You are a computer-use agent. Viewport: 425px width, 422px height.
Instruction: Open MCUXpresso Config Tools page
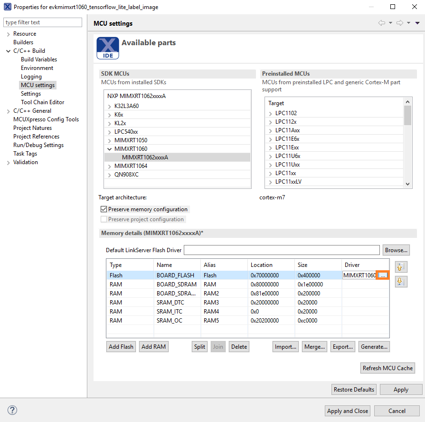coord(46,119)
